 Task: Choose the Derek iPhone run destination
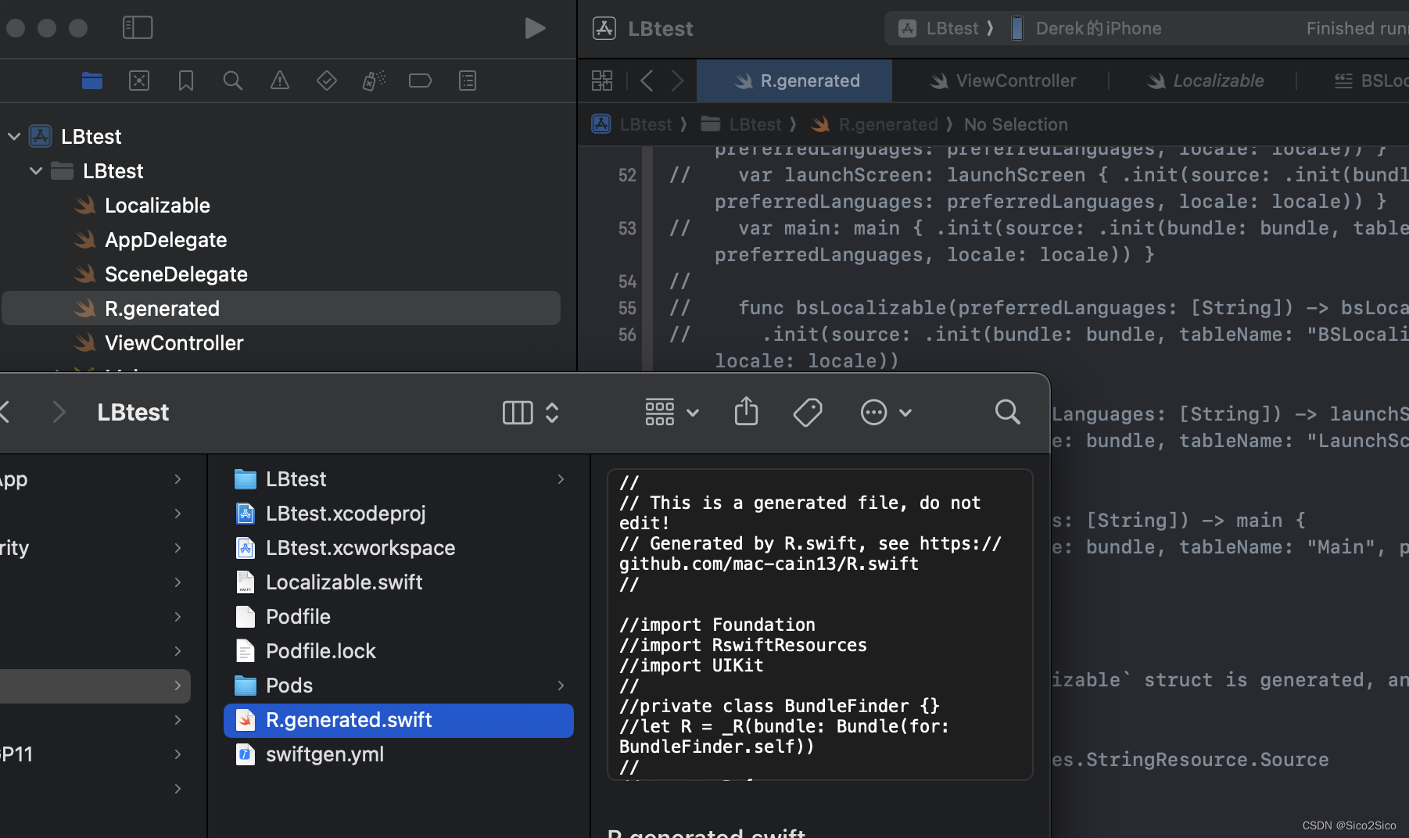[x=1086, y=28]
